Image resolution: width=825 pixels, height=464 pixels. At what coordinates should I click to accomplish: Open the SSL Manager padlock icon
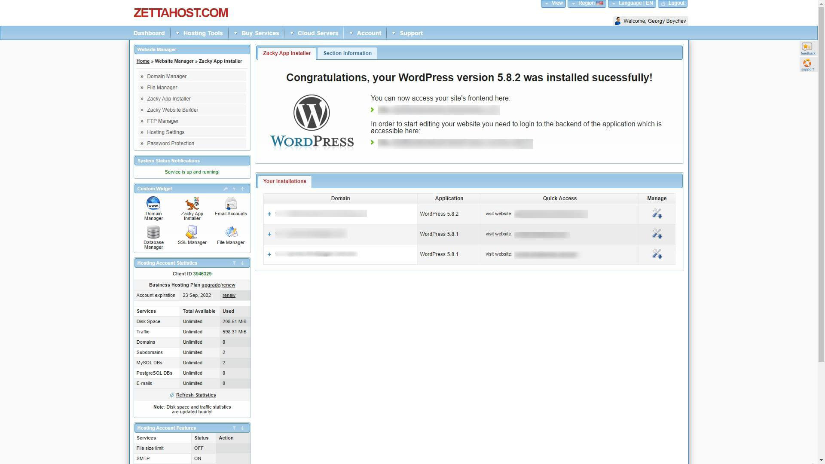tap(192, 232)
